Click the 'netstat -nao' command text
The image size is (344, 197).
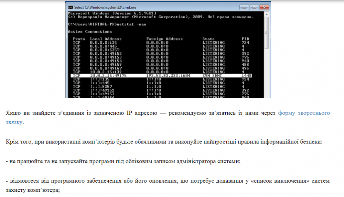point(131,24)
